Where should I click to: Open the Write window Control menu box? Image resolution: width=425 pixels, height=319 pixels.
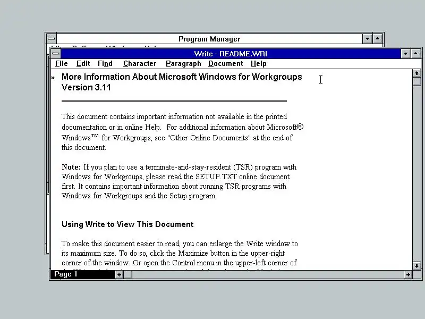[x=56, y=54]
